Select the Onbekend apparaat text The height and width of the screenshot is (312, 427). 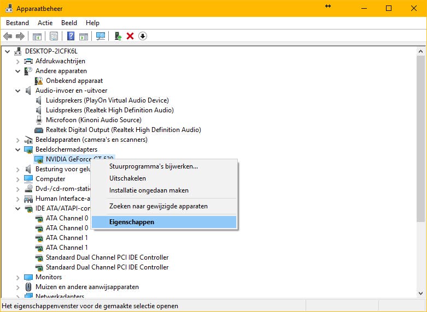[x=74, y=81]
